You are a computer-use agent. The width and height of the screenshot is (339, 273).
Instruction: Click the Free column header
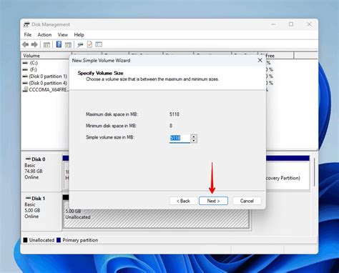click(x=276, y=56)
